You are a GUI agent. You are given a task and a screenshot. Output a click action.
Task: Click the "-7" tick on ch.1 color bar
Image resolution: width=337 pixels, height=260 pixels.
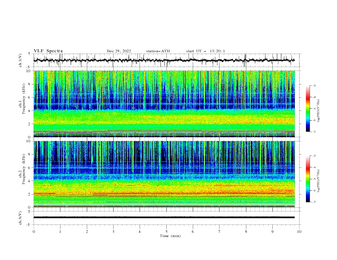tap(314, 132)
